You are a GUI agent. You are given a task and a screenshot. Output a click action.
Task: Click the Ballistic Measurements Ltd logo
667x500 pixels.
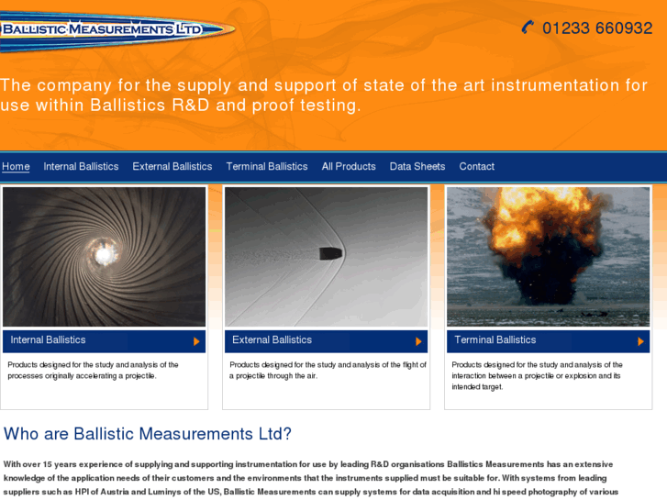(117, 30)
